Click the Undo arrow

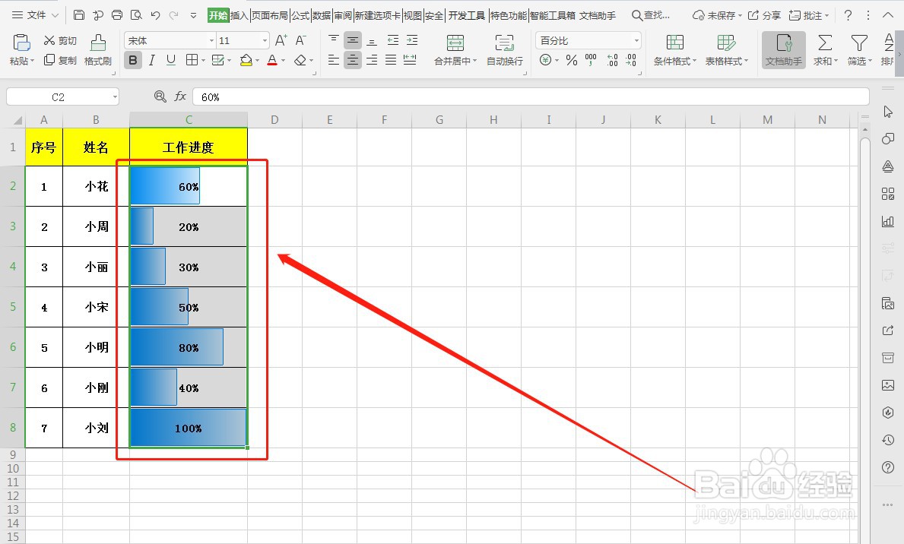(155, 15)
